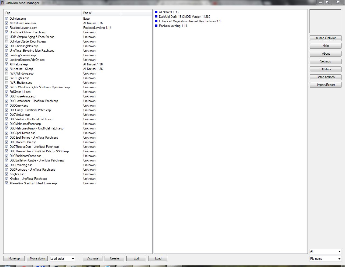Enable UOP Vampire Aging & Face Fix.esp
345x267 pixels.
pos(6,37)
